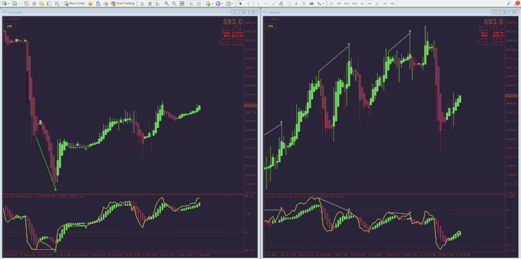
Task: Select the D1 timeframe
Action: (x=378, y=3)
